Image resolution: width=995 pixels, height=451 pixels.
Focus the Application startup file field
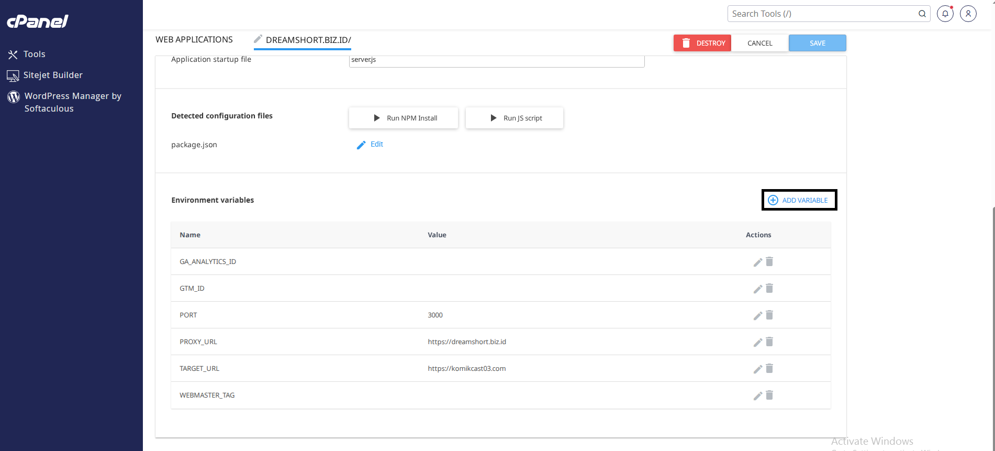point(496,60)
